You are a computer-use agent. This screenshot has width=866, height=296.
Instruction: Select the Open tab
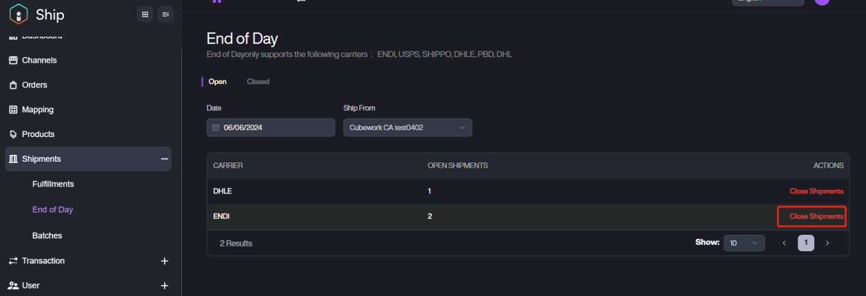tap(217, 82)
